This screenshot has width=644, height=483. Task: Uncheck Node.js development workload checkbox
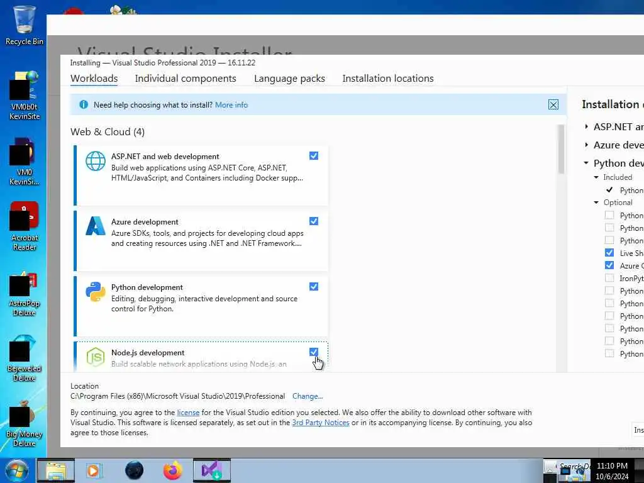314,352
